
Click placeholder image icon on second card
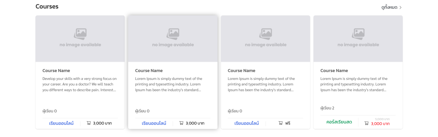[173, 34]
